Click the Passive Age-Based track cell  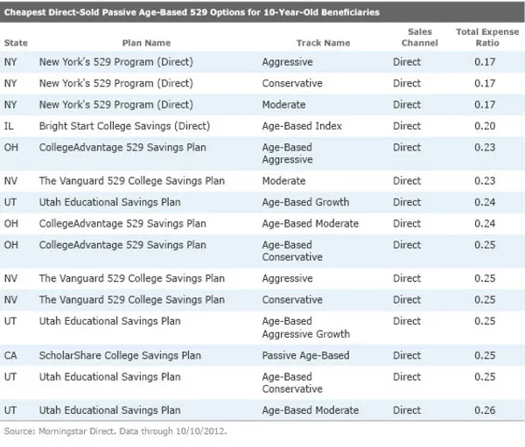305,356
